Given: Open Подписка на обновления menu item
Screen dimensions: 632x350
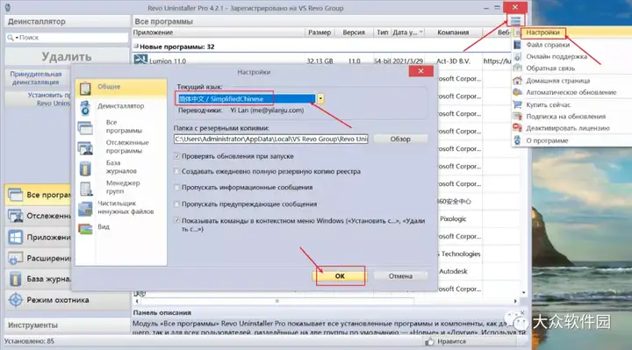Looking at the screenshot, I should 565,117.
